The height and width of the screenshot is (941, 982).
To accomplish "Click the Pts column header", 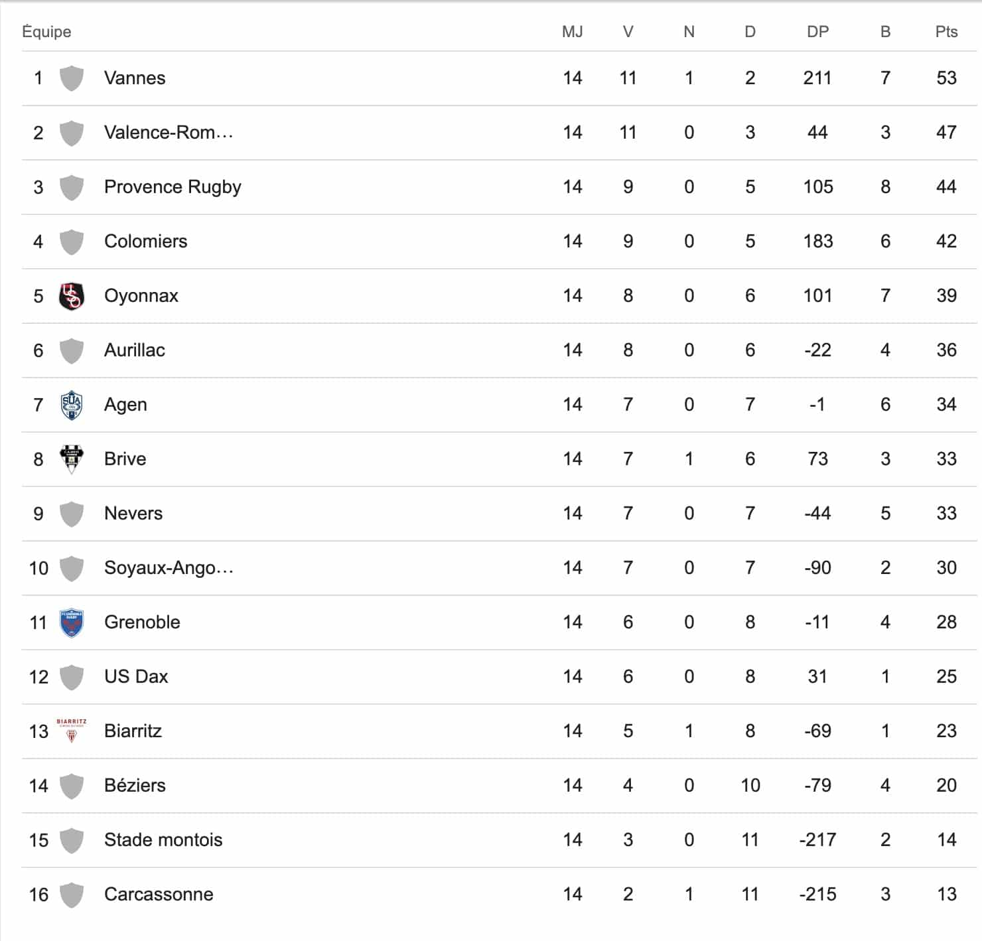I will click(x=946, y=32).
